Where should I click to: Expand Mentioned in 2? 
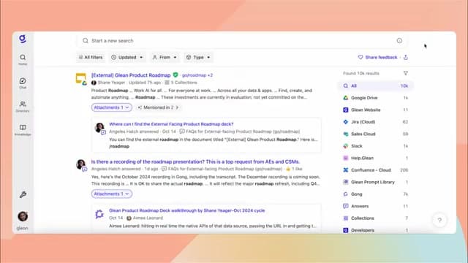(158, 107)
